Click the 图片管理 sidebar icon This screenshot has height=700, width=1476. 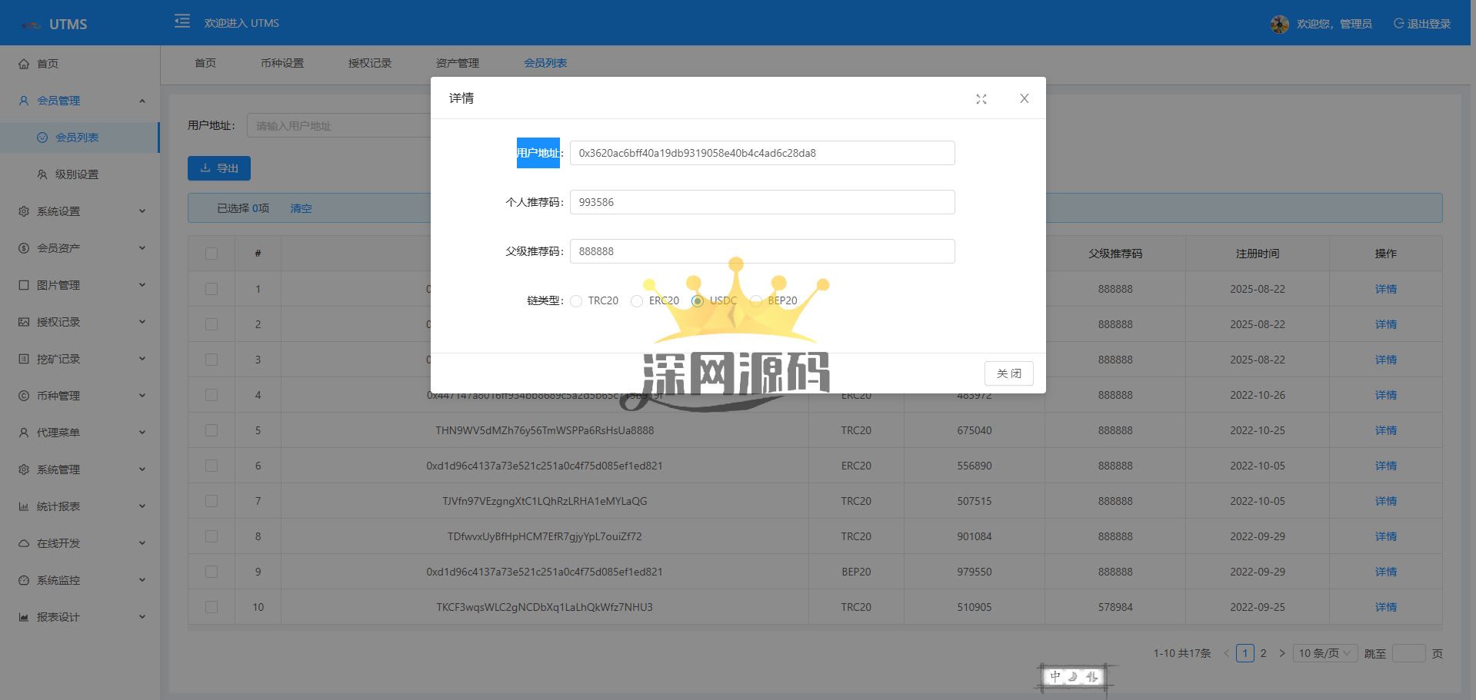coord(24,285)
